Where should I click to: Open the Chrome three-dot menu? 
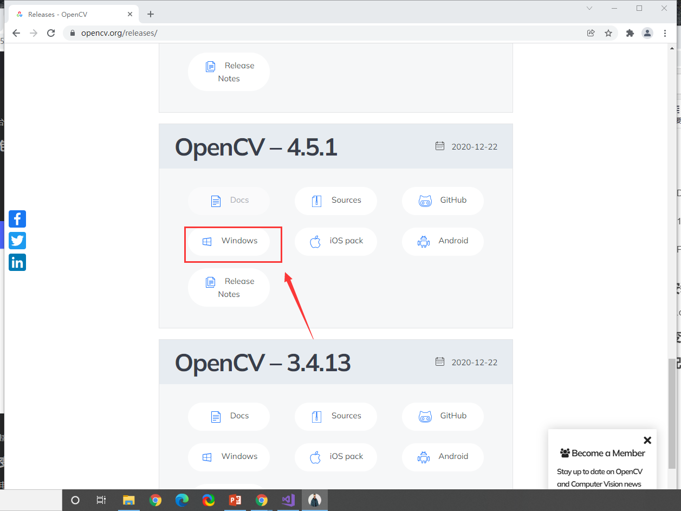[666, 33]
